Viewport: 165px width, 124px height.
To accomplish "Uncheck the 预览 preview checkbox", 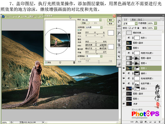I will tap(46, 63).
